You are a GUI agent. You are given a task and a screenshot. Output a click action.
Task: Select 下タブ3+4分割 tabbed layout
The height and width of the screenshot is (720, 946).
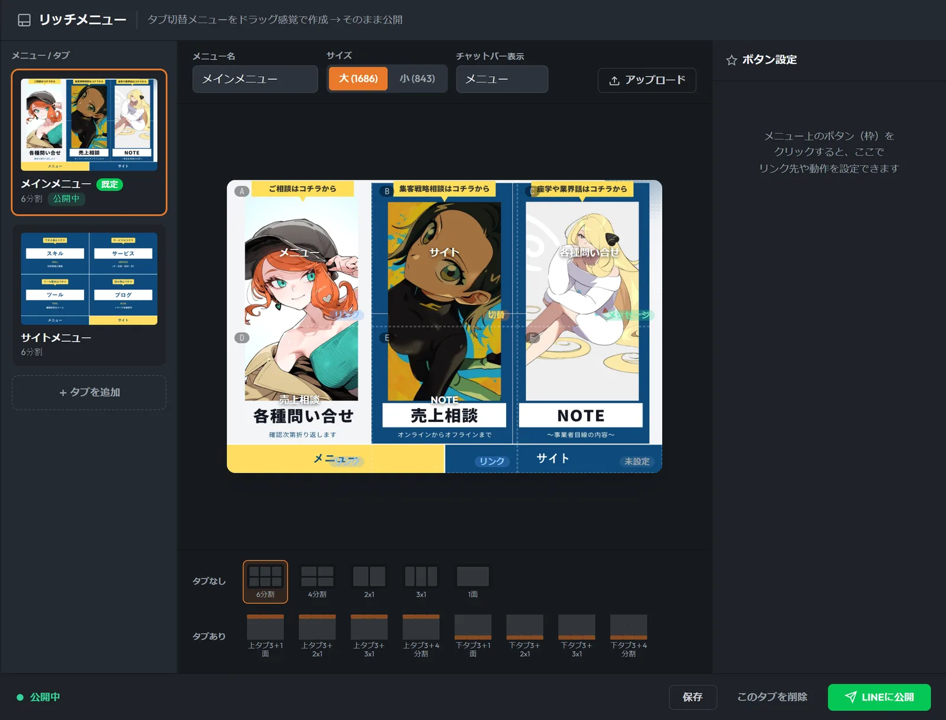tap(628, 636)
